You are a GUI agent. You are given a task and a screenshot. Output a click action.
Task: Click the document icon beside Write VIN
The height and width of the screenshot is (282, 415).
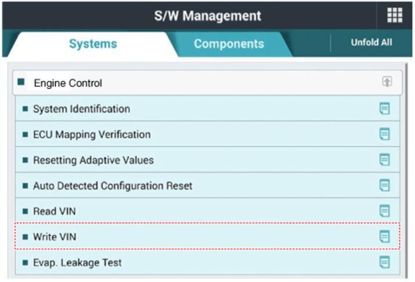(x=384, y=237)
